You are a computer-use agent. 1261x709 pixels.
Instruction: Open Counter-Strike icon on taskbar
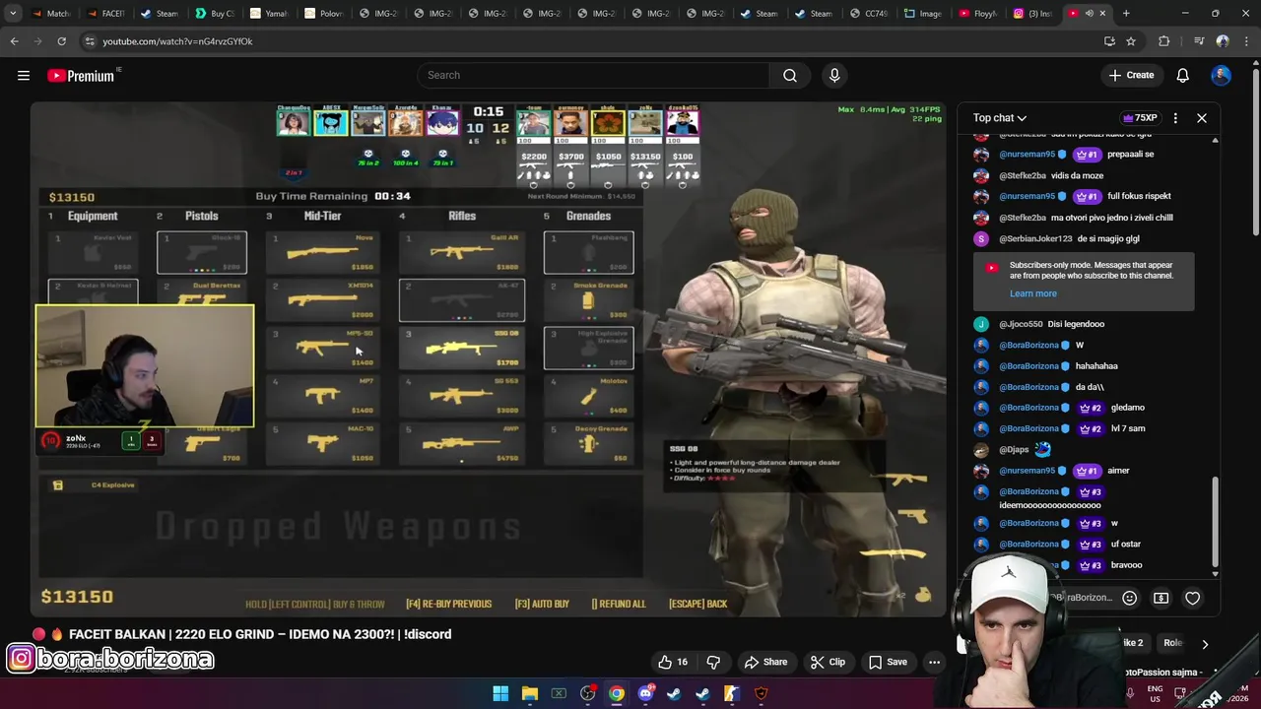(732, 694)
